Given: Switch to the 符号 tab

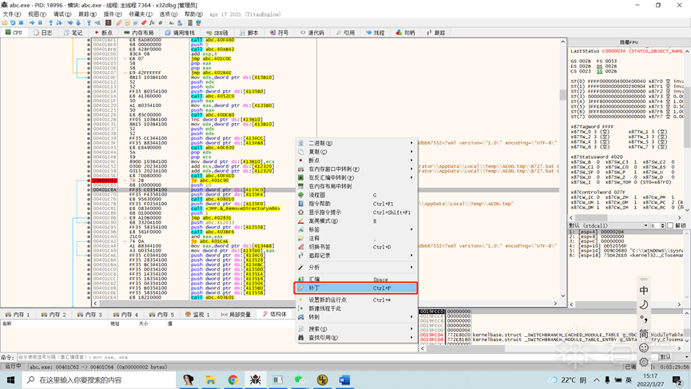Looking at the screenshot, I should pyautogui.click(x=279, y=33).
